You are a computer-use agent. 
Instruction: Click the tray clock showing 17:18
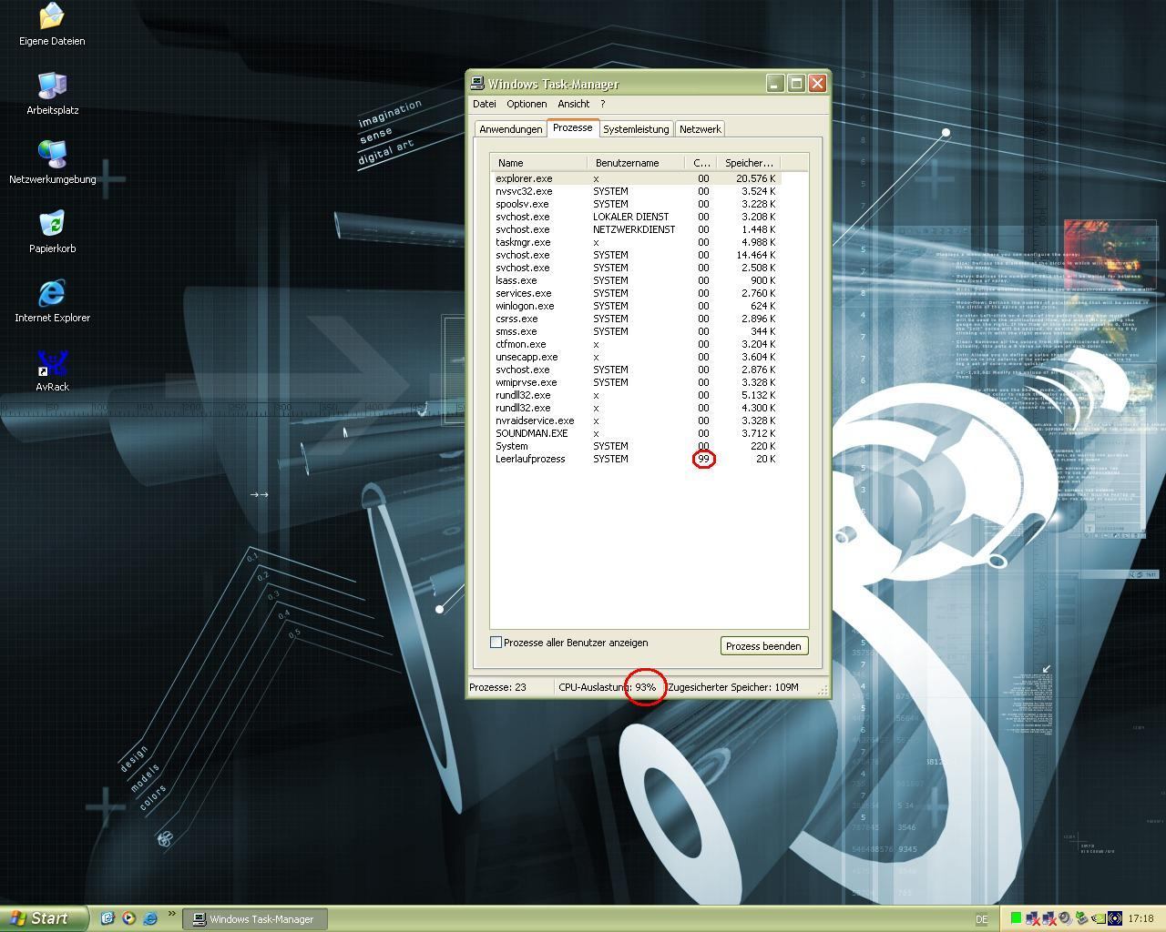1140,919
